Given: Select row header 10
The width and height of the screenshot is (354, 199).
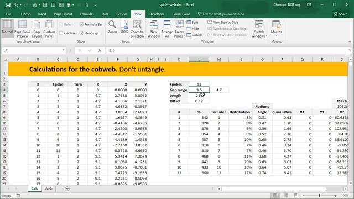Looking at the screenshot, I should pyautogui.click(x=4, y=123).
